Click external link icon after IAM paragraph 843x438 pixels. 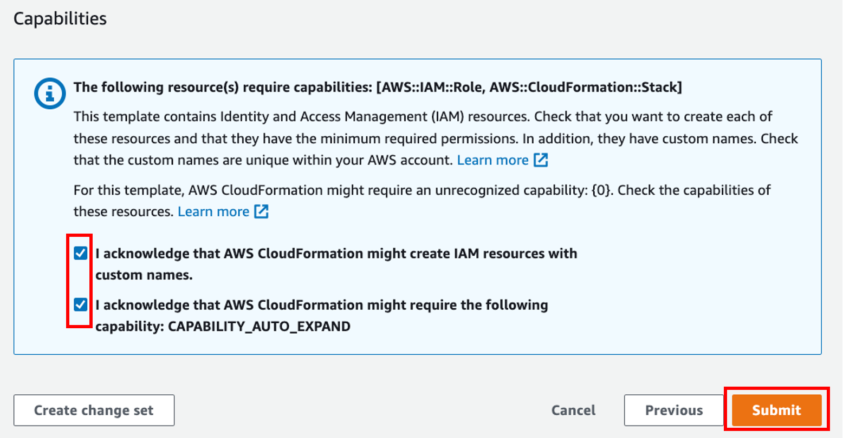tap(541, 160)
